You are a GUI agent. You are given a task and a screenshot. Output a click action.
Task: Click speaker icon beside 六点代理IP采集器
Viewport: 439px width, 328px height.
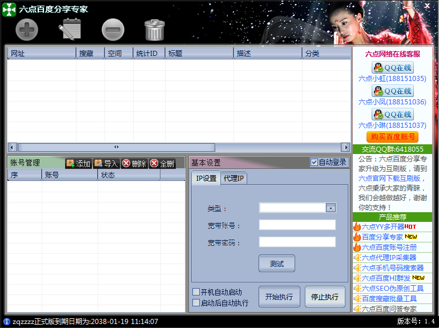pyautogui.click(x=357, y=257)
